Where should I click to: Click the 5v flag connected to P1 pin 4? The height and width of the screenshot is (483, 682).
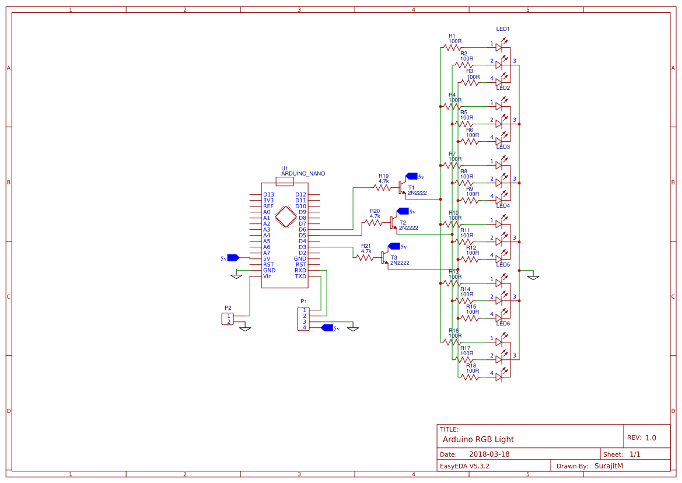[327, 328]
